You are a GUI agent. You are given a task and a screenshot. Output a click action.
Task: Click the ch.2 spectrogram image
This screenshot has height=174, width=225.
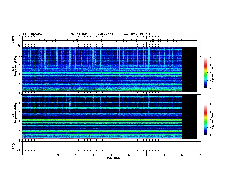[102, 117]
